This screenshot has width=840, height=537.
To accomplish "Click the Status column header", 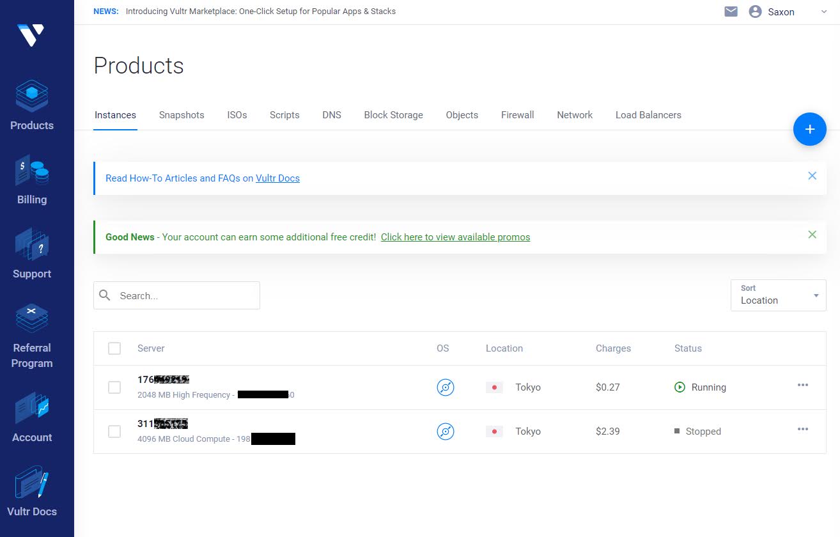I will coord(688,348).
